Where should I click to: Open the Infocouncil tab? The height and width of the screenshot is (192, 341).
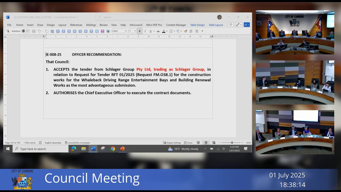pos(136,25)
